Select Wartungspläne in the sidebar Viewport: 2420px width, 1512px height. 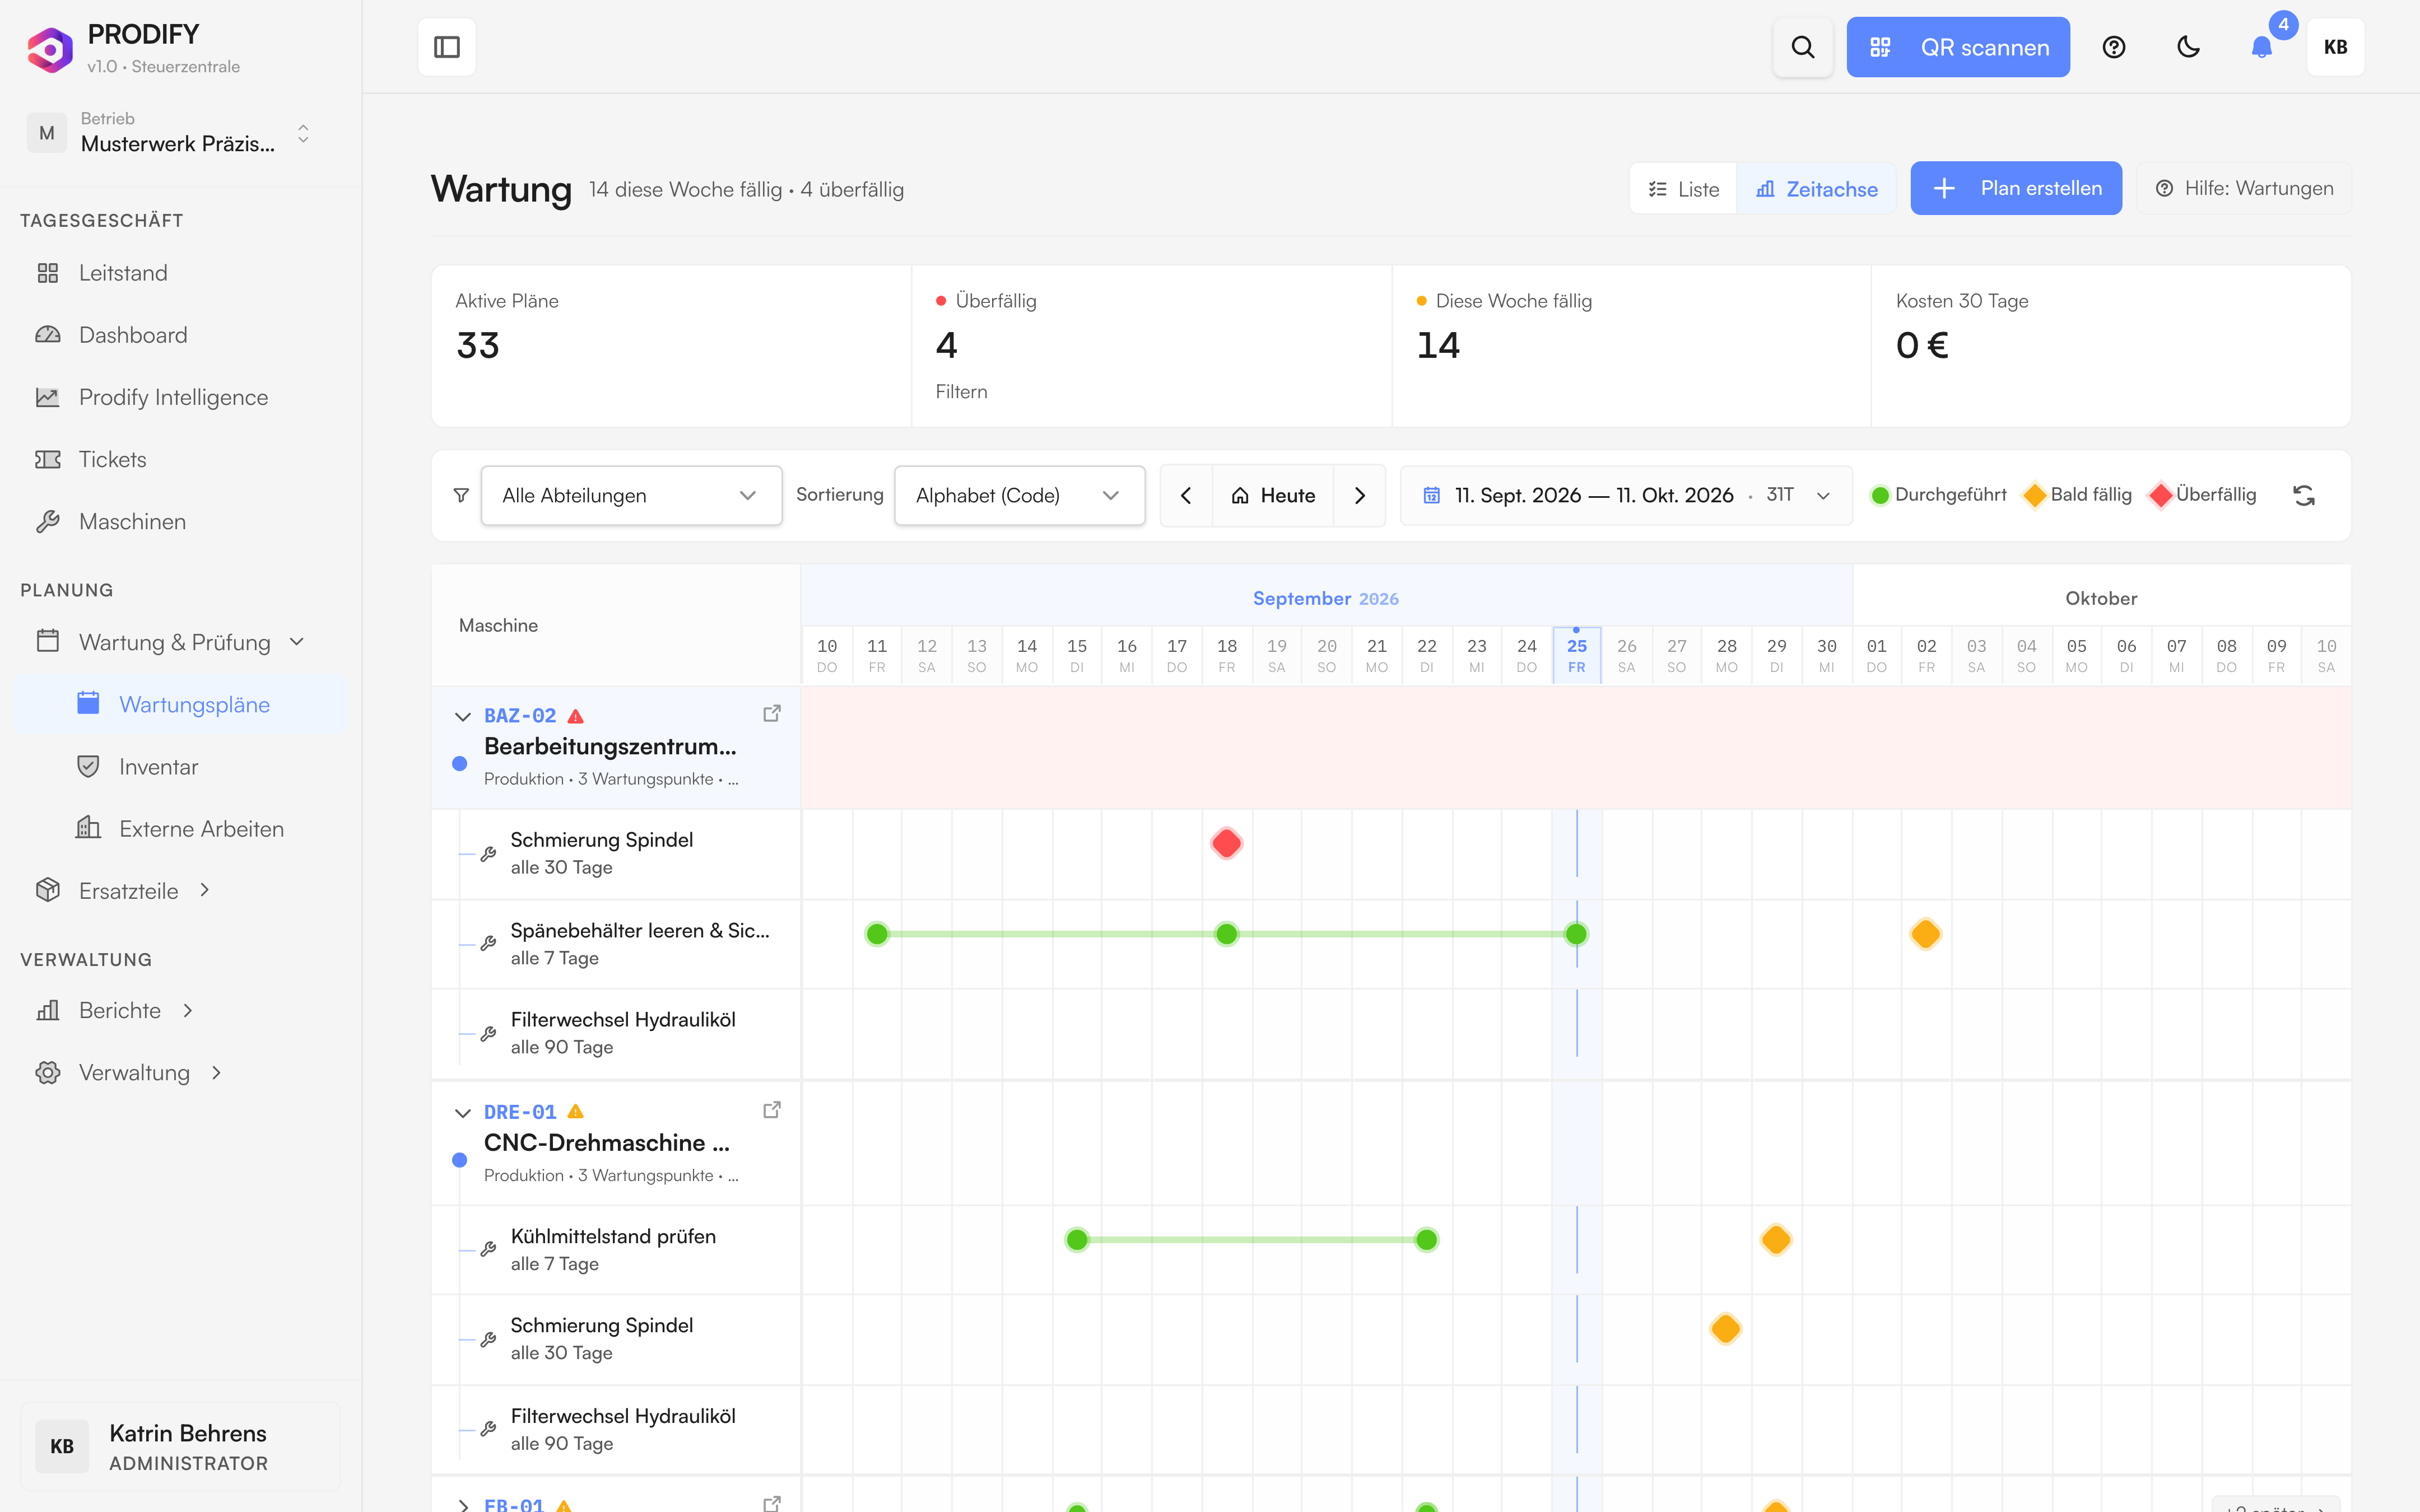[x=180, y=704]
